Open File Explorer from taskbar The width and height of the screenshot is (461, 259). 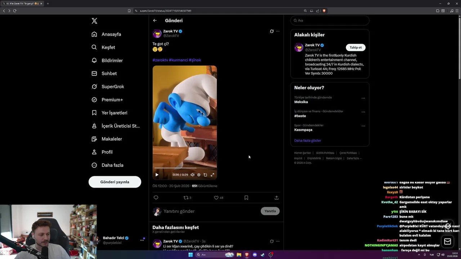click(239, 255)
